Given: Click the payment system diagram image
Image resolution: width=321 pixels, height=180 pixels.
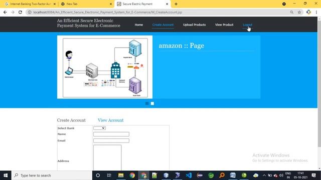Looking at the screenshot, I should click(x=105, y=67).
